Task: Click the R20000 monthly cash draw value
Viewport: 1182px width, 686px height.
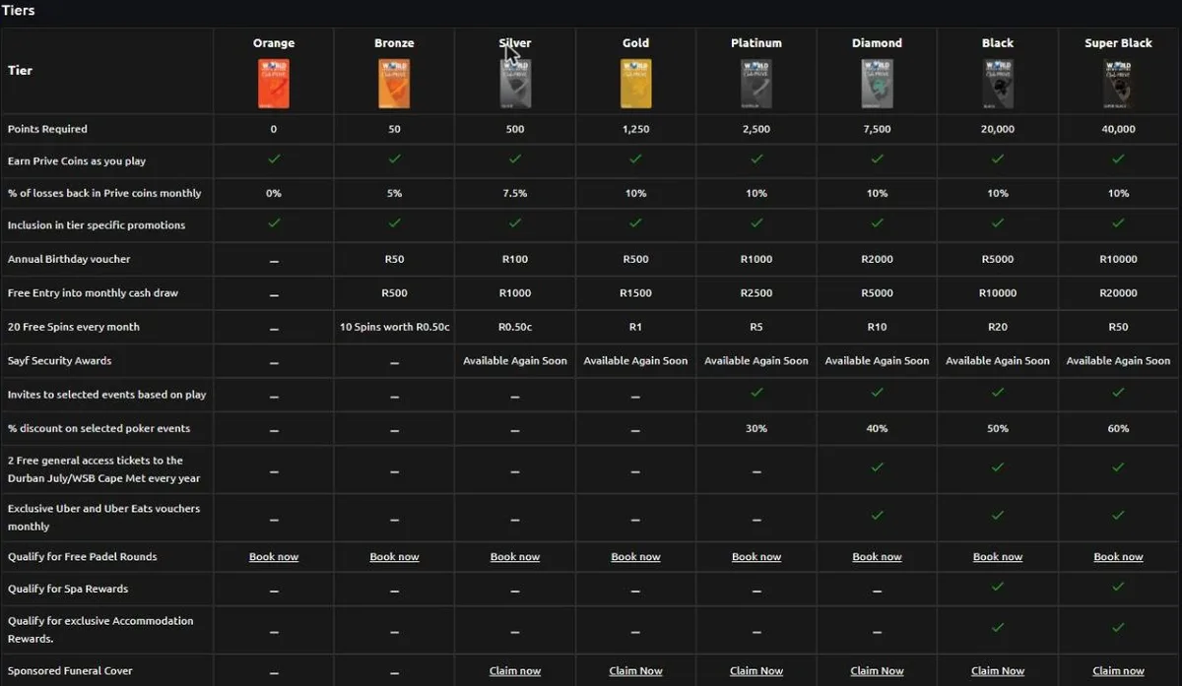Action: pos(1118,293)
